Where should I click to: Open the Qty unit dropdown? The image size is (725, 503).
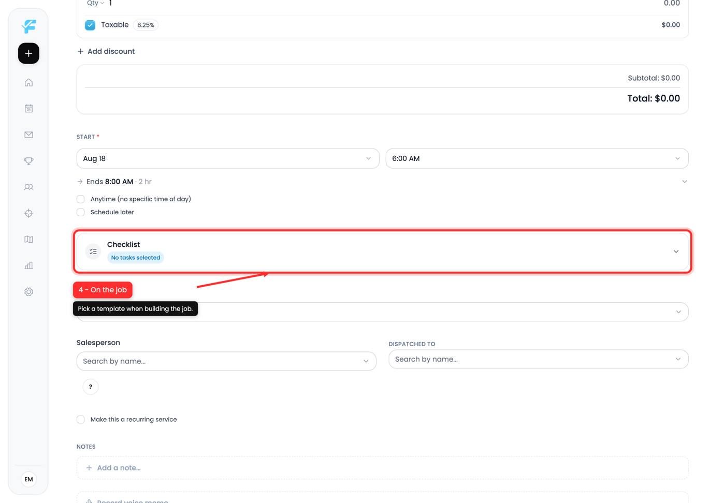tap(96, 3)
